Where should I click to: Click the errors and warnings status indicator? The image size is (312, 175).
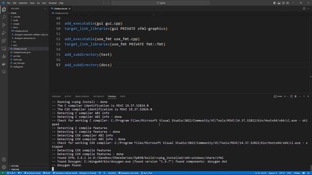click(11, 173)
